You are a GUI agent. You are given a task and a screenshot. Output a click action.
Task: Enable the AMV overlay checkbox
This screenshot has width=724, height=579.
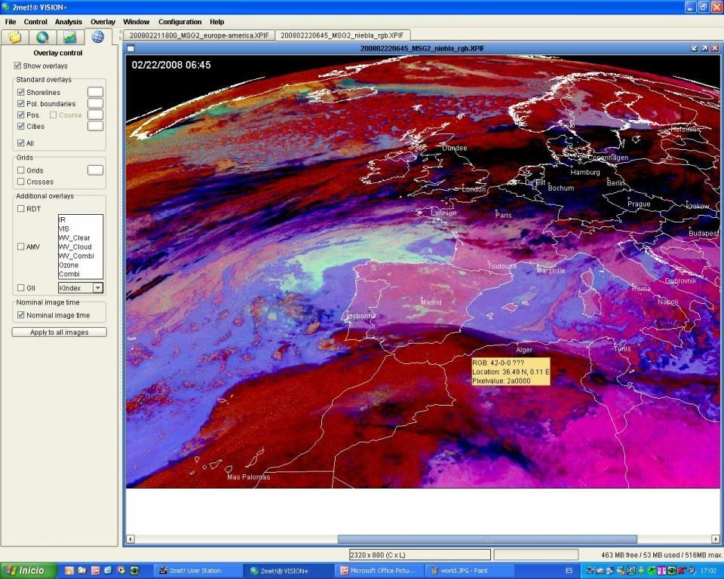click(21, 247)
